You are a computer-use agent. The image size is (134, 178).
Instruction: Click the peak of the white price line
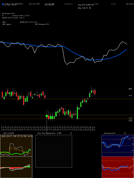(x=122, y=42)
